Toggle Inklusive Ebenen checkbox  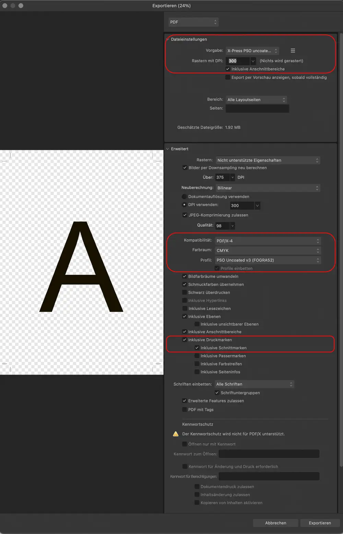pyautogui.click(x=185, y=317)
